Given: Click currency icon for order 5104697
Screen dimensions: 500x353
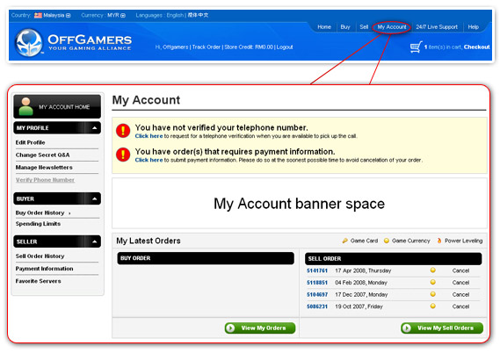Looking at the screenshot, I should [x=432, y=294].
